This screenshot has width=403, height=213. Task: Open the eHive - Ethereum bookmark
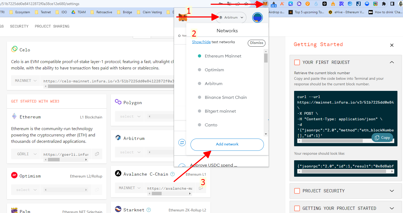(346, 12)
